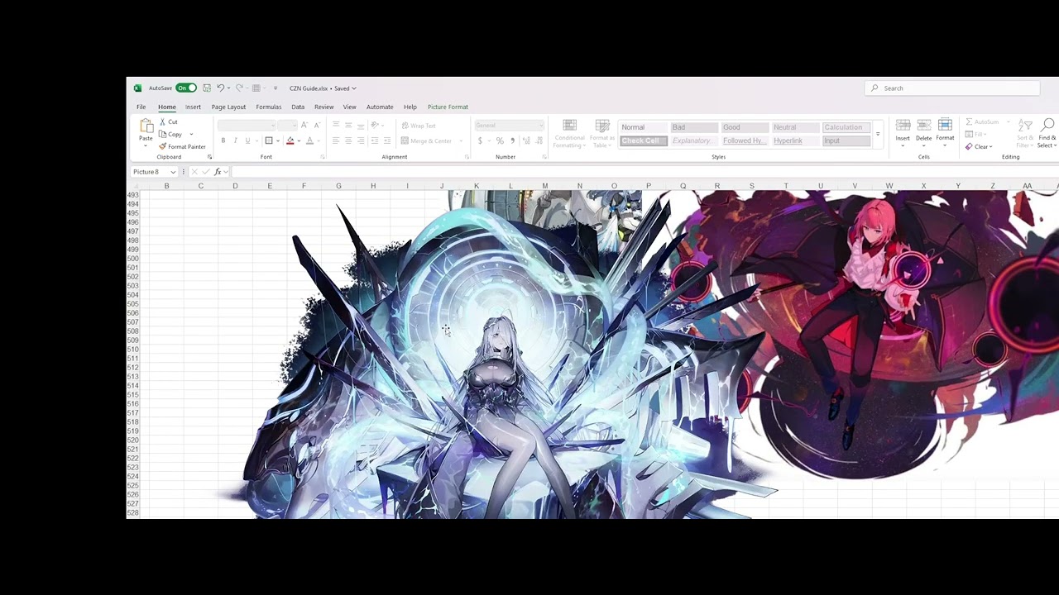Viewport: 1059px width, 595px height.
Task: Go to the Data tab
Action: pos(298,107)
